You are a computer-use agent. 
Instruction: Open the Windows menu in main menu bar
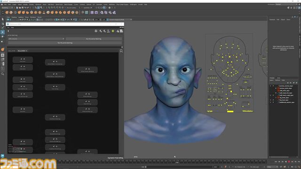[38, 4]
